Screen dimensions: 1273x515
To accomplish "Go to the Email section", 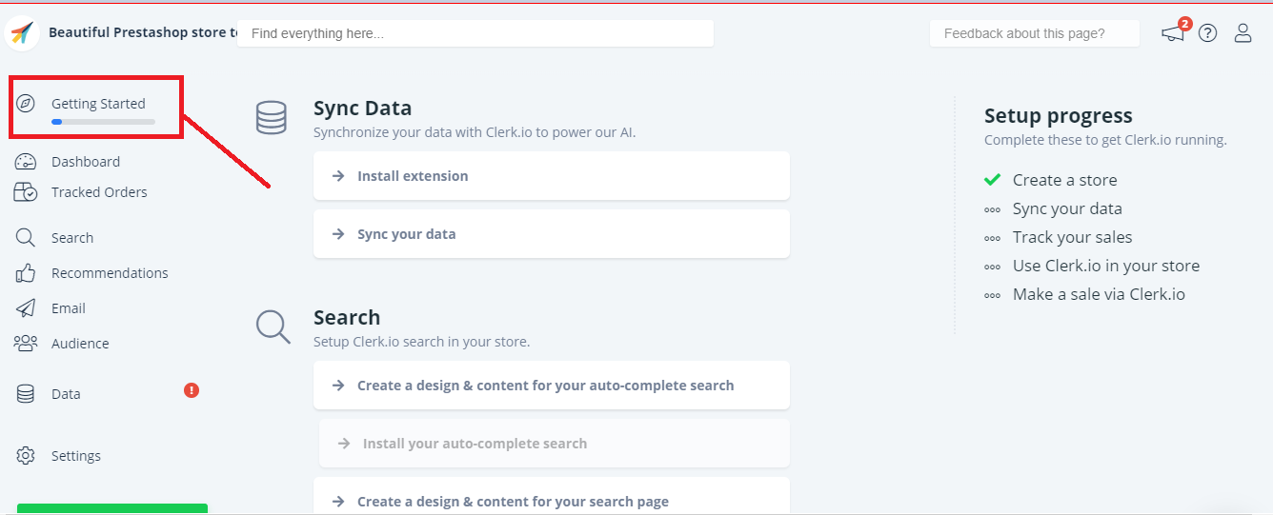I will (x=68, y=308).
